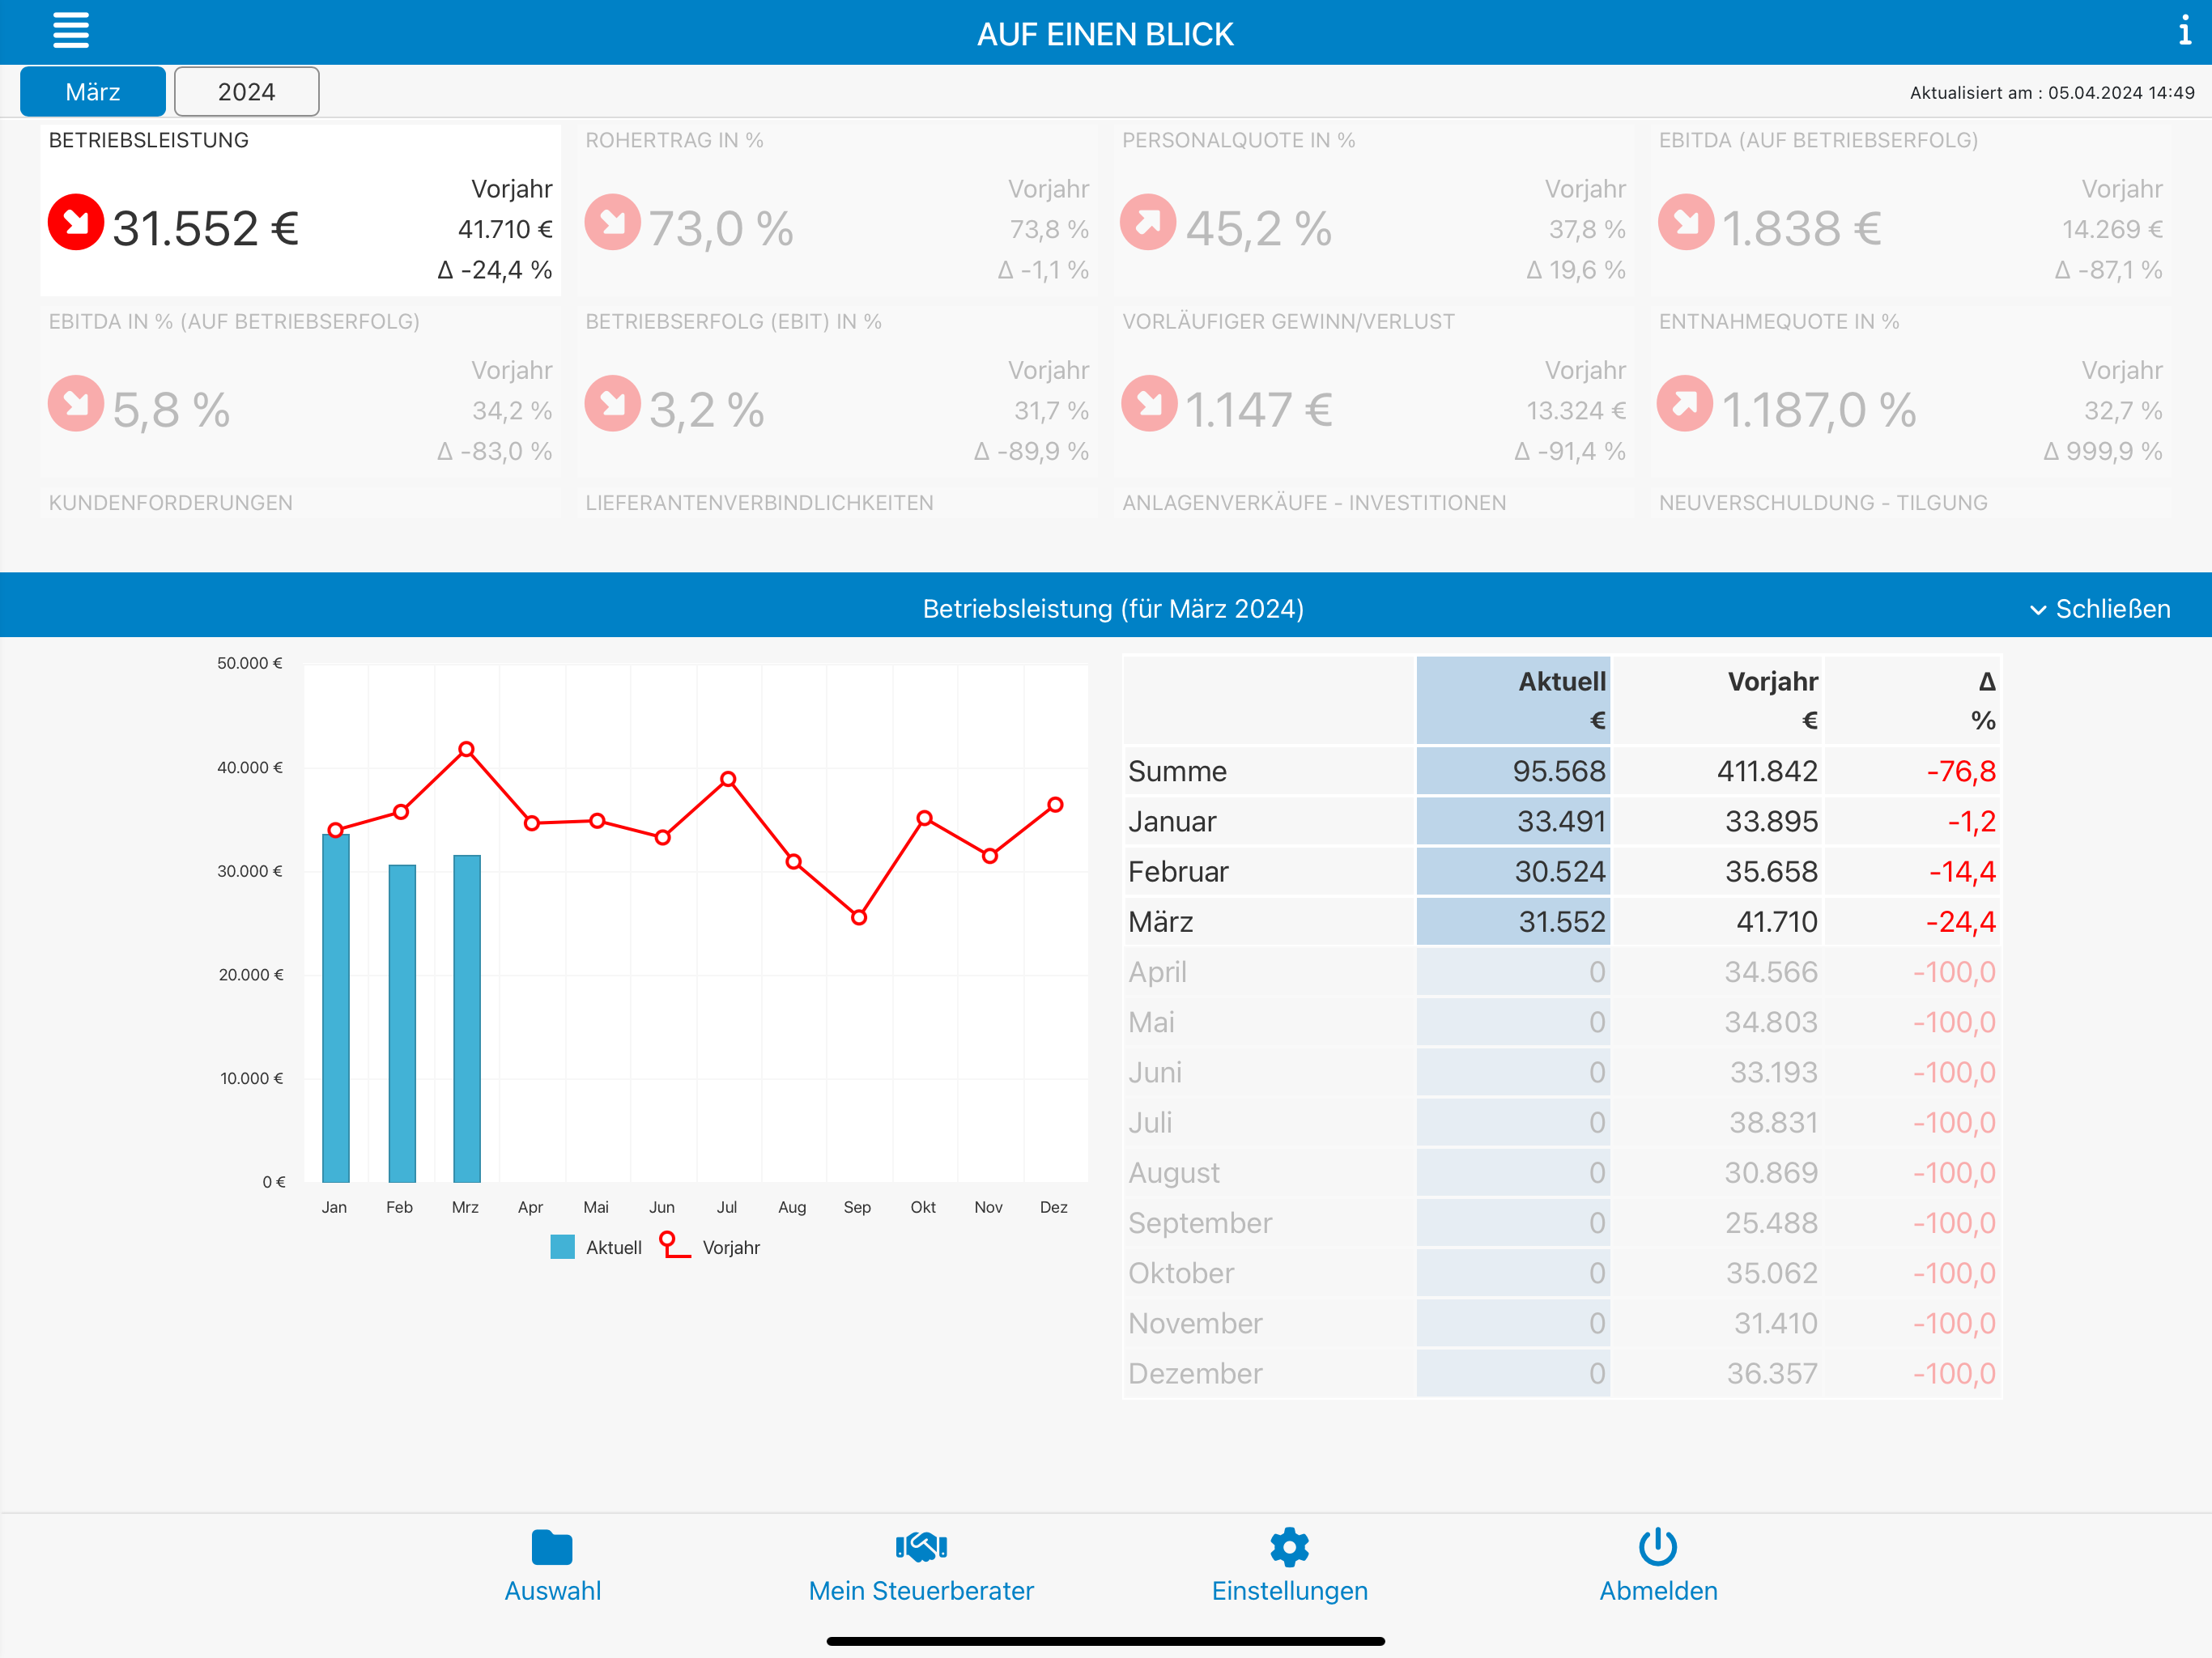2212x1658 pixels.
Task: Click the EBITDA in % 5,8 % trend icon
Action: 76,403
